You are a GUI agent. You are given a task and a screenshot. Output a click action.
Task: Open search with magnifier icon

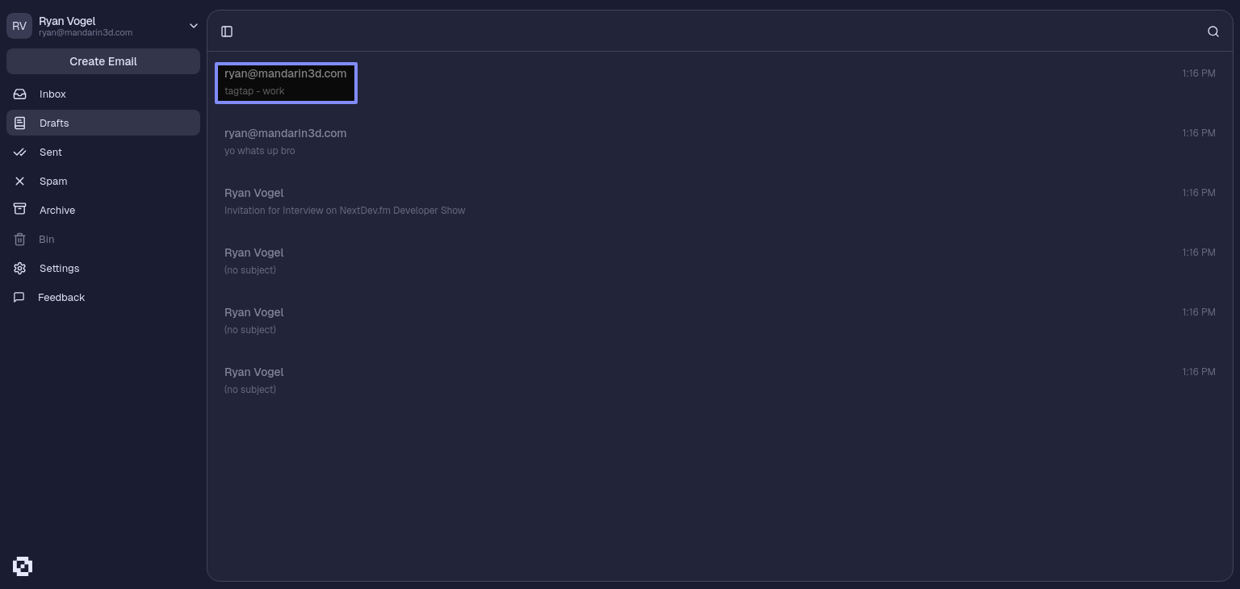(1213, 31)
